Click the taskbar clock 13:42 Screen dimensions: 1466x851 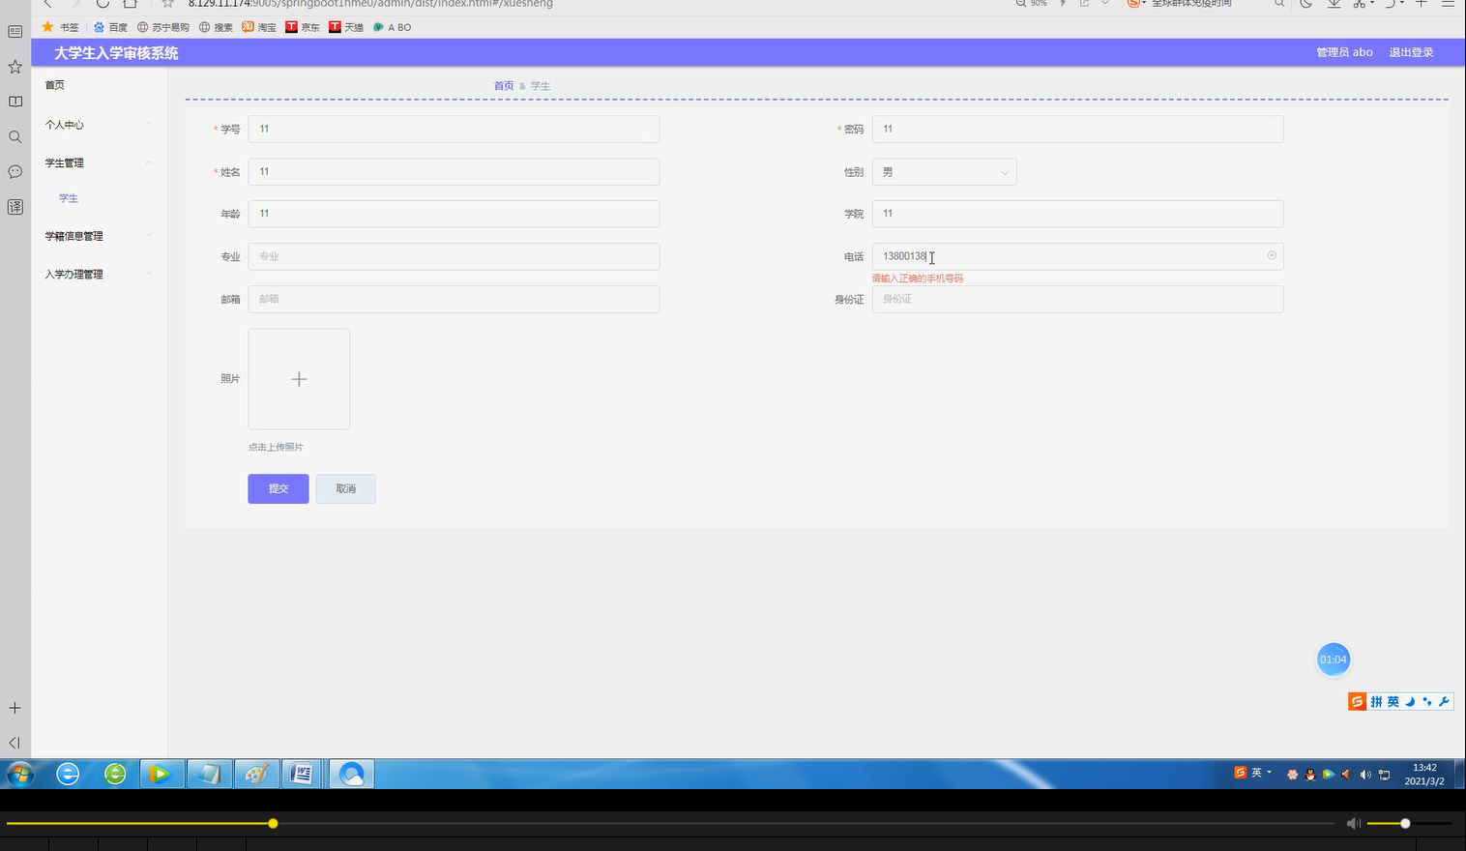coord(1424,768)
